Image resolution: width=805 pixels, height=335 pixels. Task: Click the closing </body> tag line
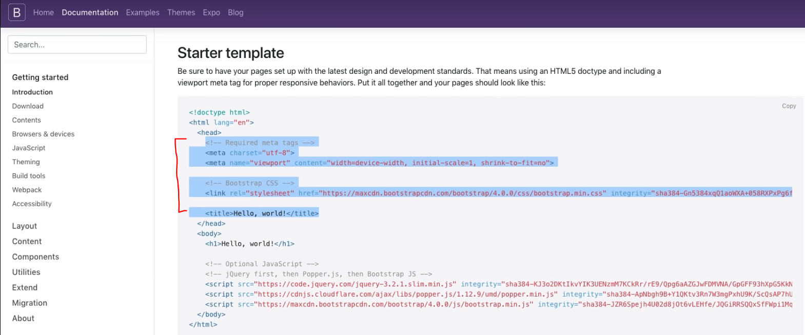pyautogui.click(x=211, y=314)
